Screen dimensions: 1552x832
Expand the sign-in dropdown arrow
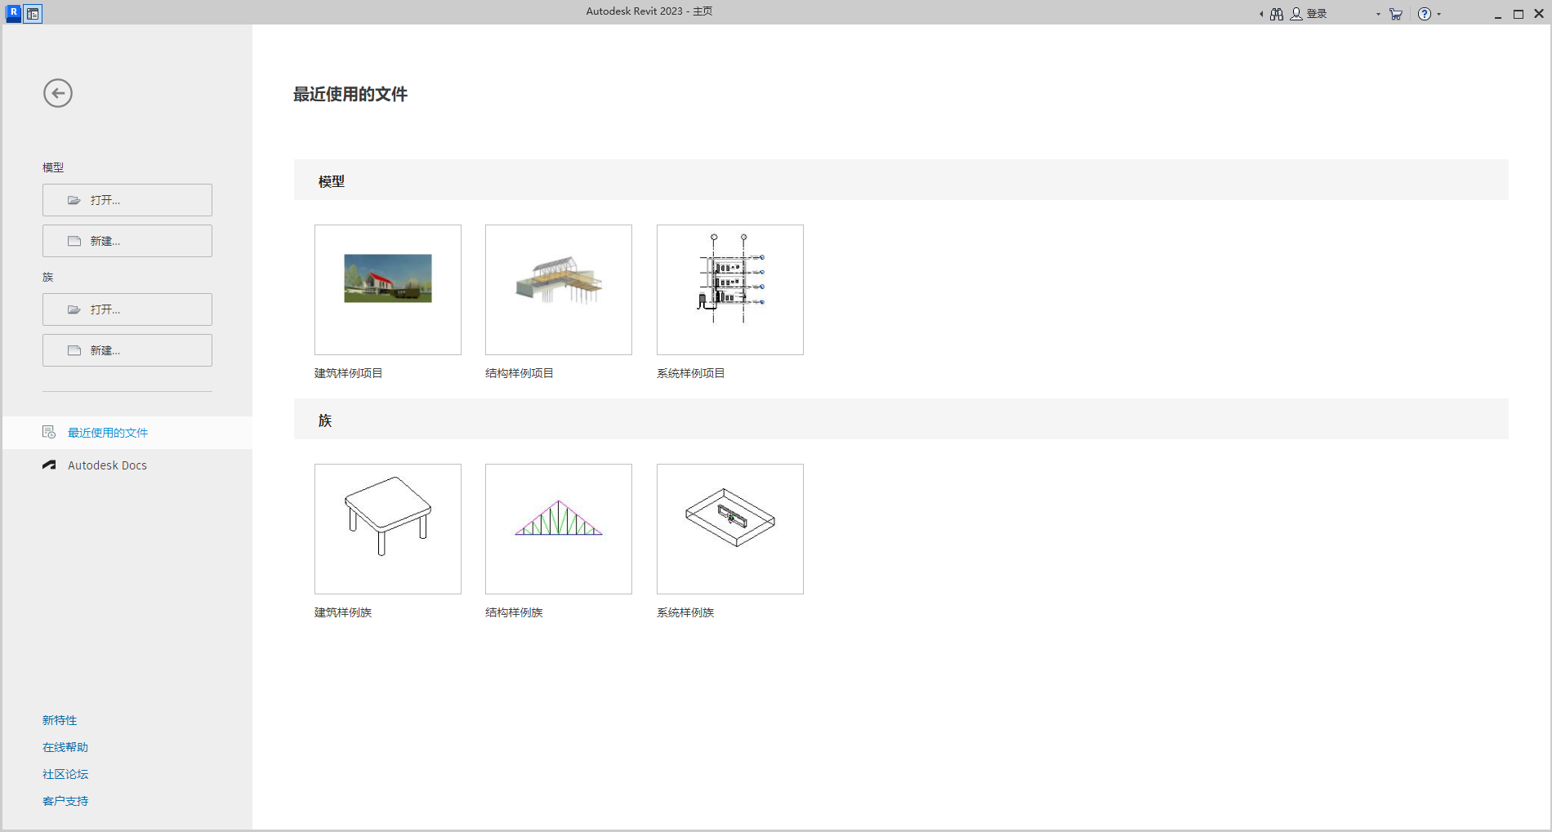tap(1378, 14)
